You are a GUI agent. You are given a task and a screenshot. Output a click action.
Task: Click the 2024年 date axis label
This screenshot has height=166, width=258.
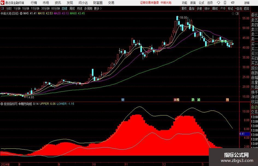click(5, 164)
